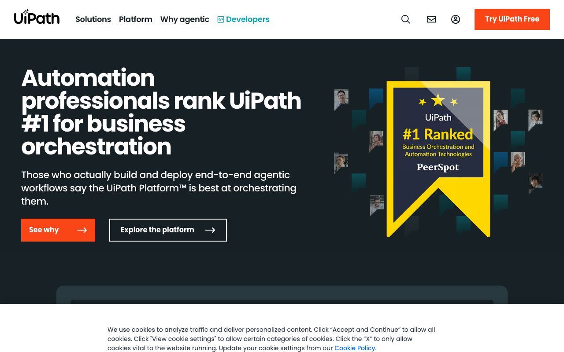
Task: Click Try UiPath Free button
Action: pyautogui.click(x=512, y=19)
